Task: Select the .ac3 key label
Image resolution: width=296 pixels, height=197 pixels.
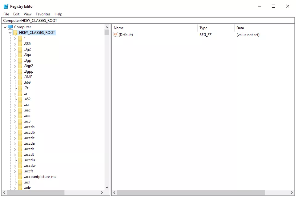Action: [x=27, y=121]
